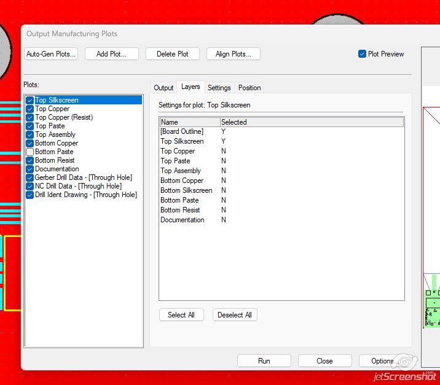Select the Top Copper layer row

pyautogui.click(x=281, y=151)
